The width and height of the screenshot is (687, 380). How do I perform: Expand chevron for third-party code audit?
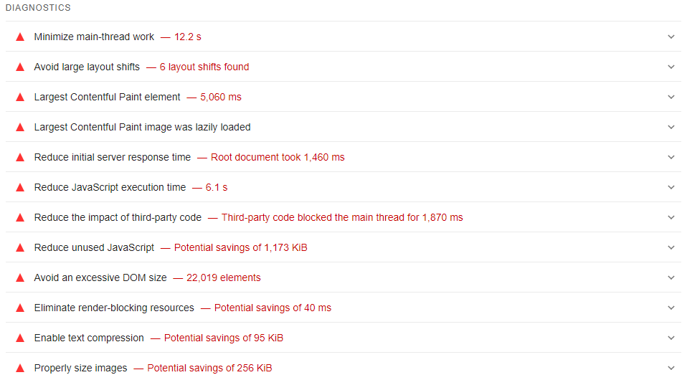tap(671, 217)
